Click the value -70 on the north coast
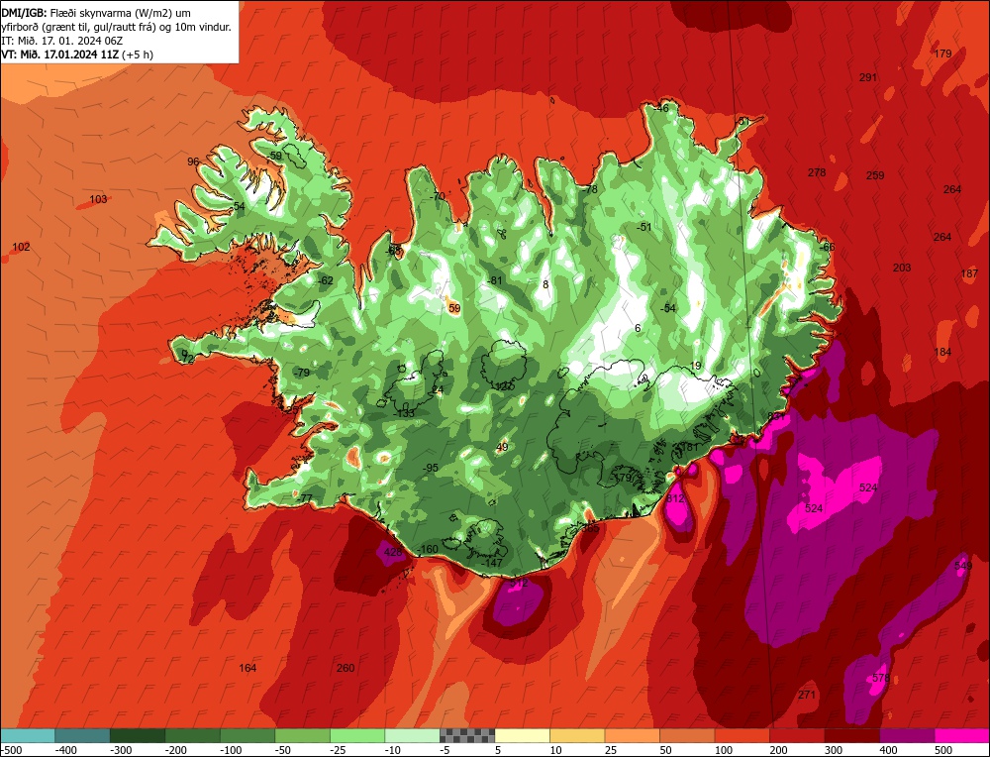Image resolution: width=990 pixels, height=757 pixels. (x=438, y=196)
